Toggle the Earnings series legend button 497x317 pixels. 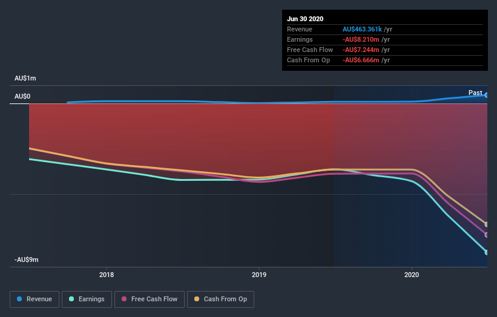87,299
